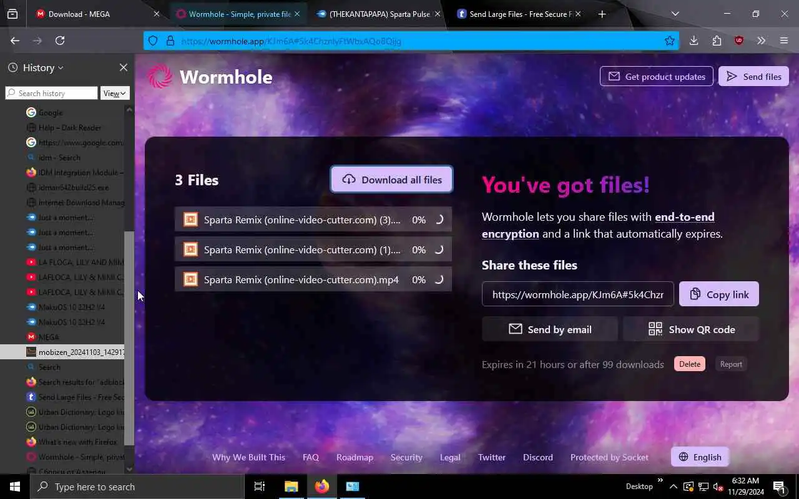
Task: Open What's new with Firefox history entry
Action: [62, 442]
